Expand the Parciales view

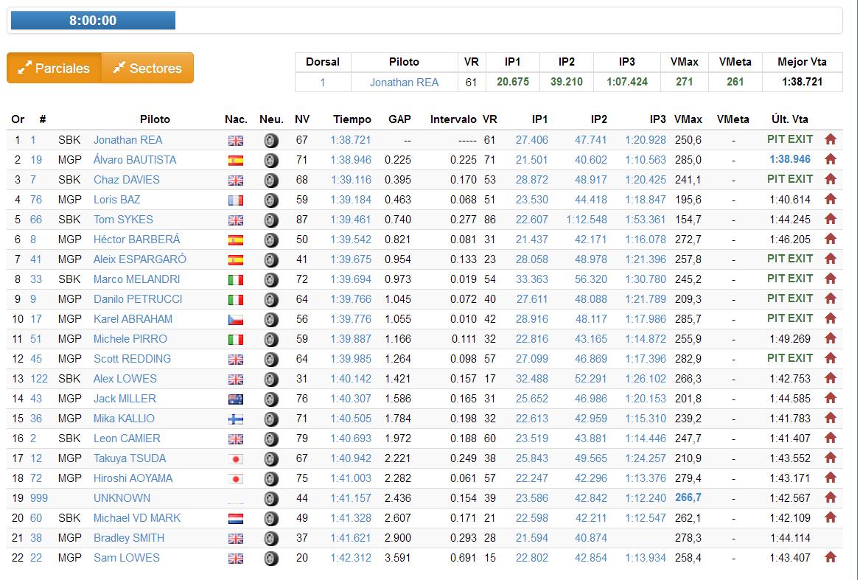tap(54, 68)
